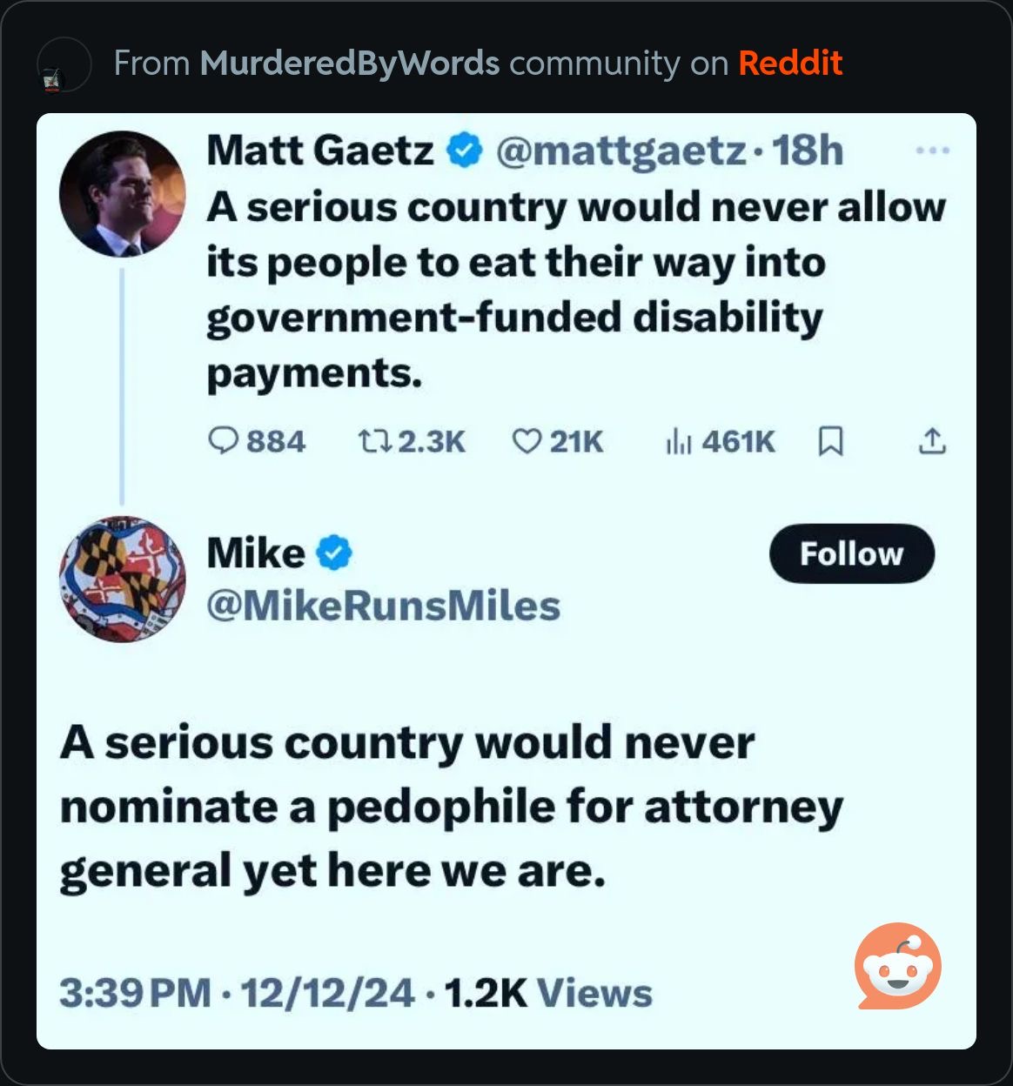Click the verified badge beside @mattgaetz
The image size is (1013, 1086).
coord(464,151)
